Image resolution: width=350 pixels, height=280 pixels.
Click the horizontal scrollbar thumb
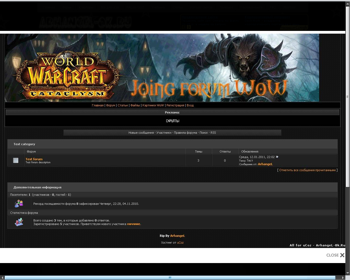(170, 278)
